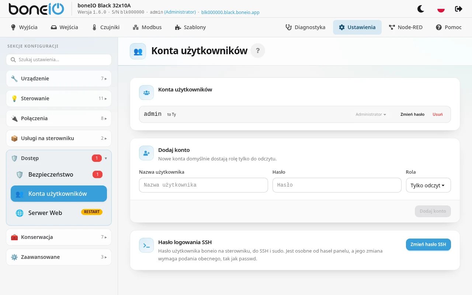Click the logout arrow icon
472x295 pixels.
(459, 9)
